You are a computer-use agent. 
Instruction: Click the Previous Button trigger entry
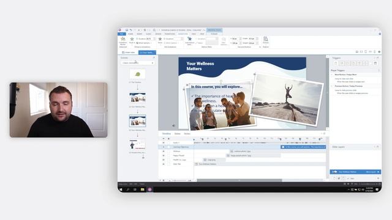349,86
